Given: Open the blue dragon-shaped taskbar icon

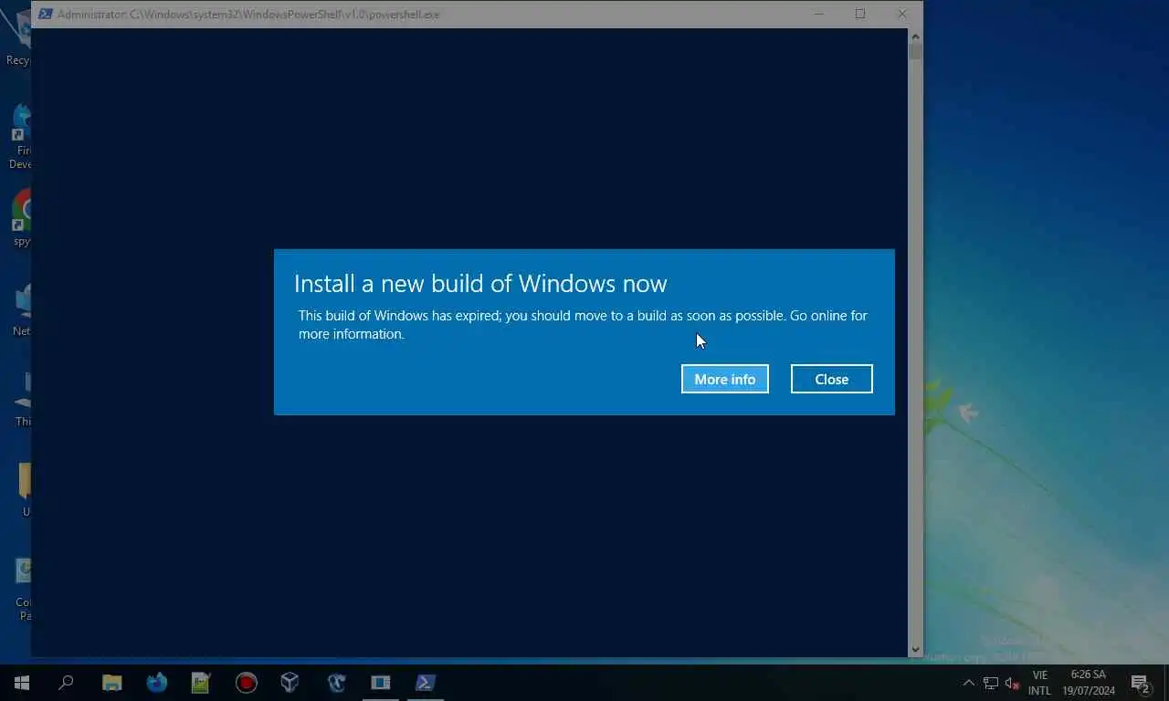Looking at the screenshot, I should (x=336, y=682).
